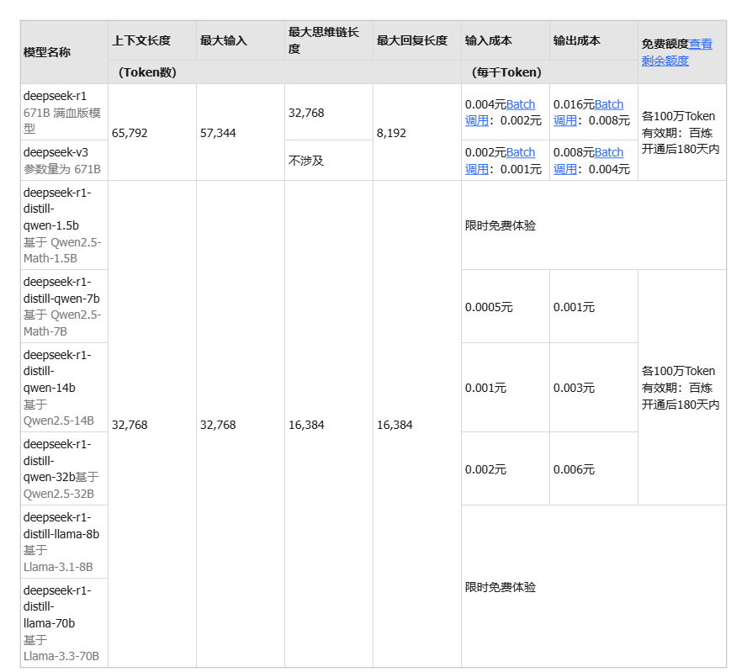This screenshot has height=672, width=731.
Task: Click the 16,384 max chain-of-thought value
Action: tap(306, 425)
